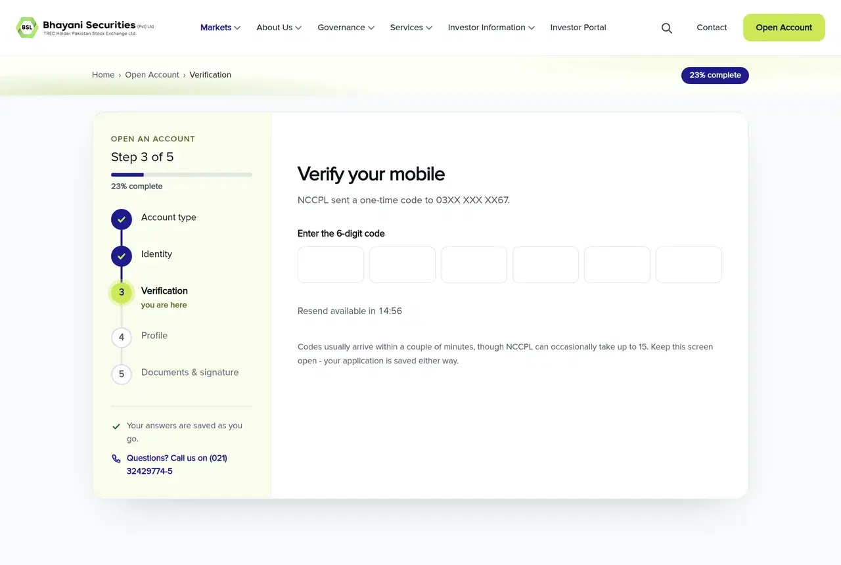This screenshot has width=841, height=565.
Task: Select the Documents & signature step label
Action: pos(190,373)
